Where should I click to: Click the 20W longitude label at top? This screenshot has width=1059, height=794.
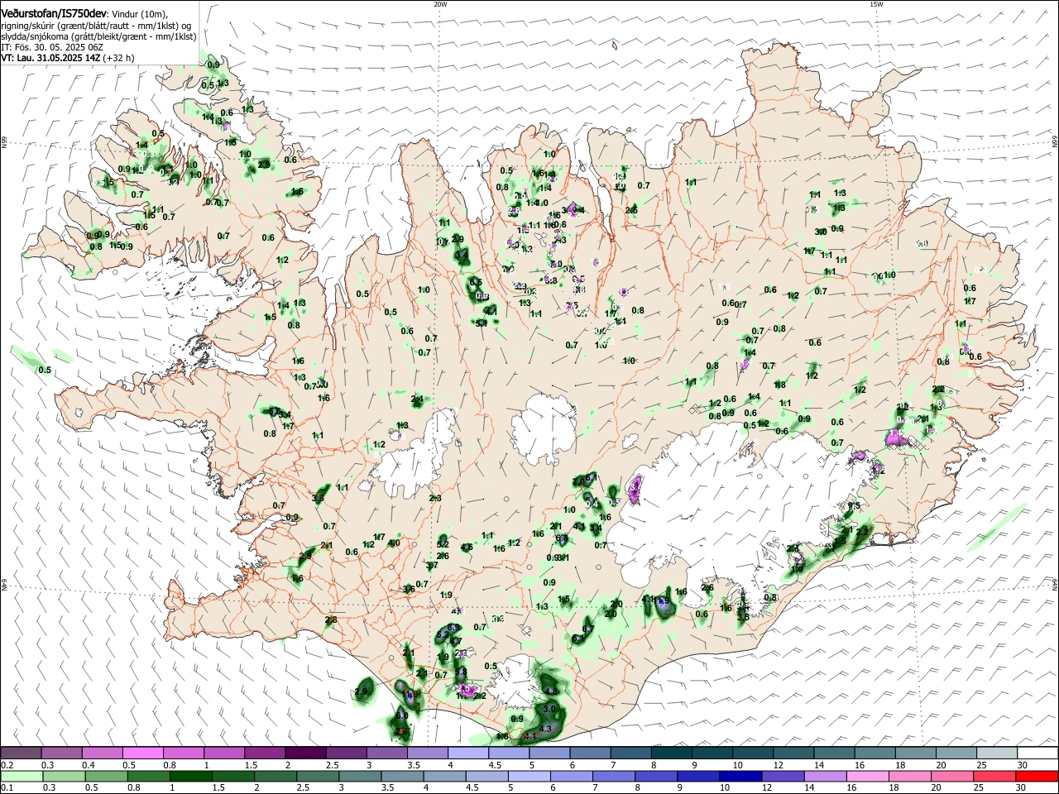click(440, 4)
